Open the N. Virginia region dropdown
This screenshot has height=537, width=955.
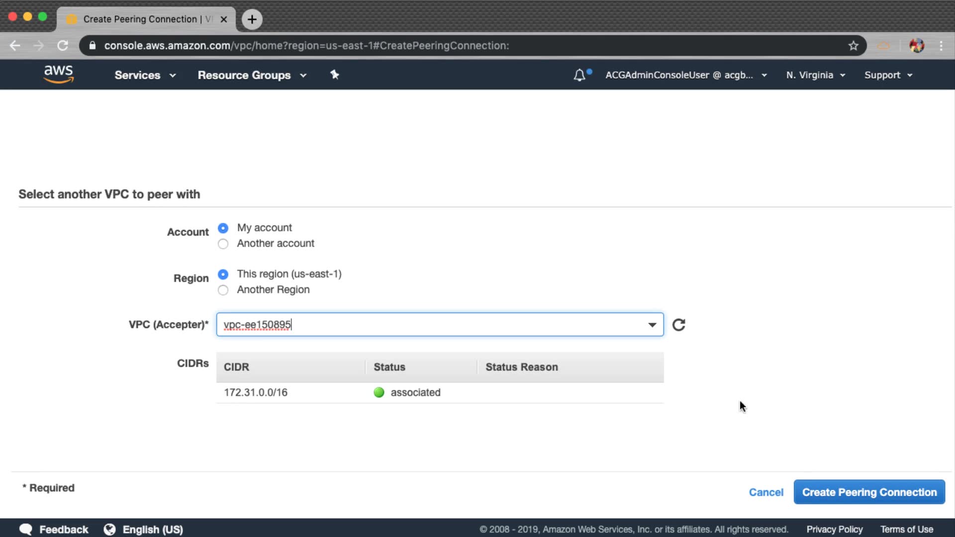tap(815, 75)
